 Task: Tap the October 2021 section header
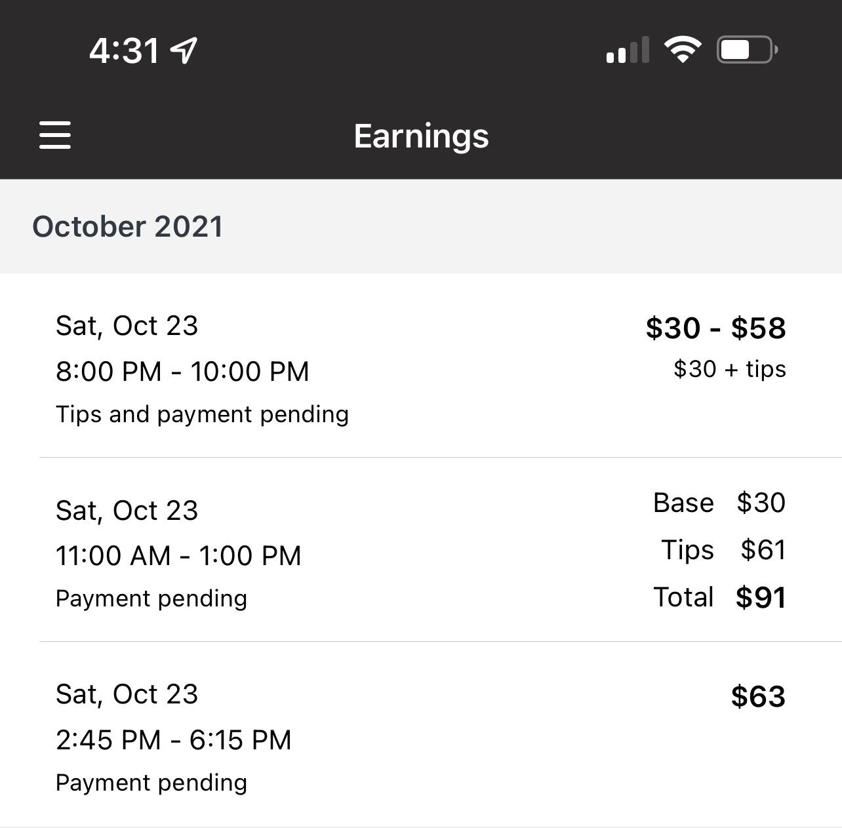[x=128, y=226]
